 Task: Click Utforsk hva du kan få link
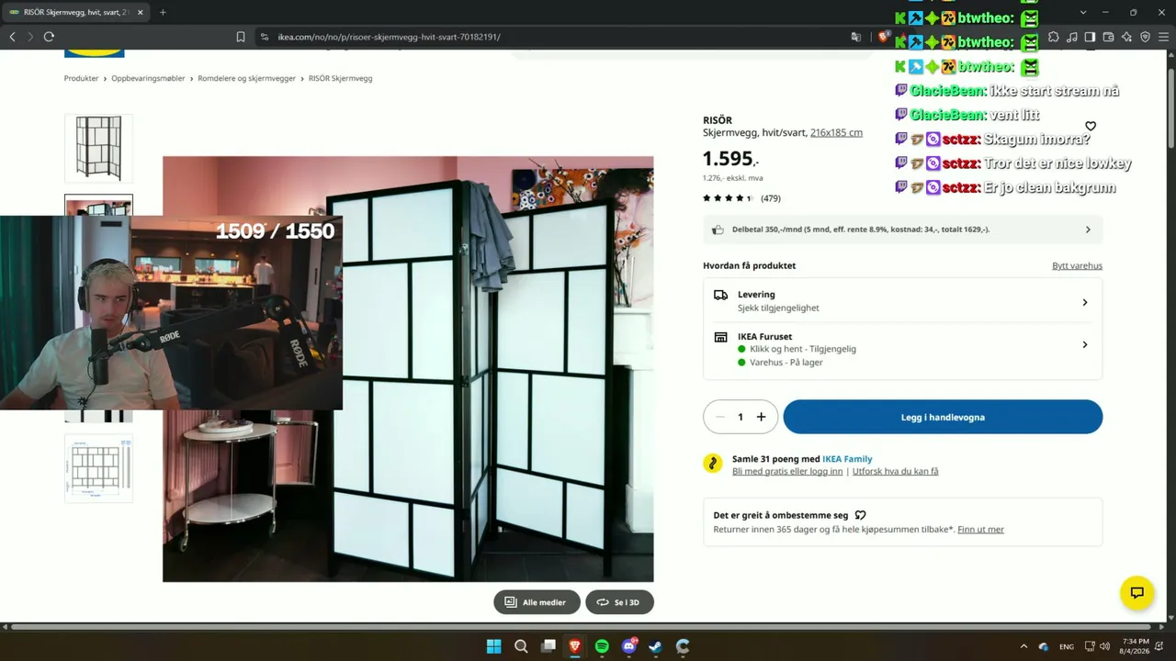point(896,472)
